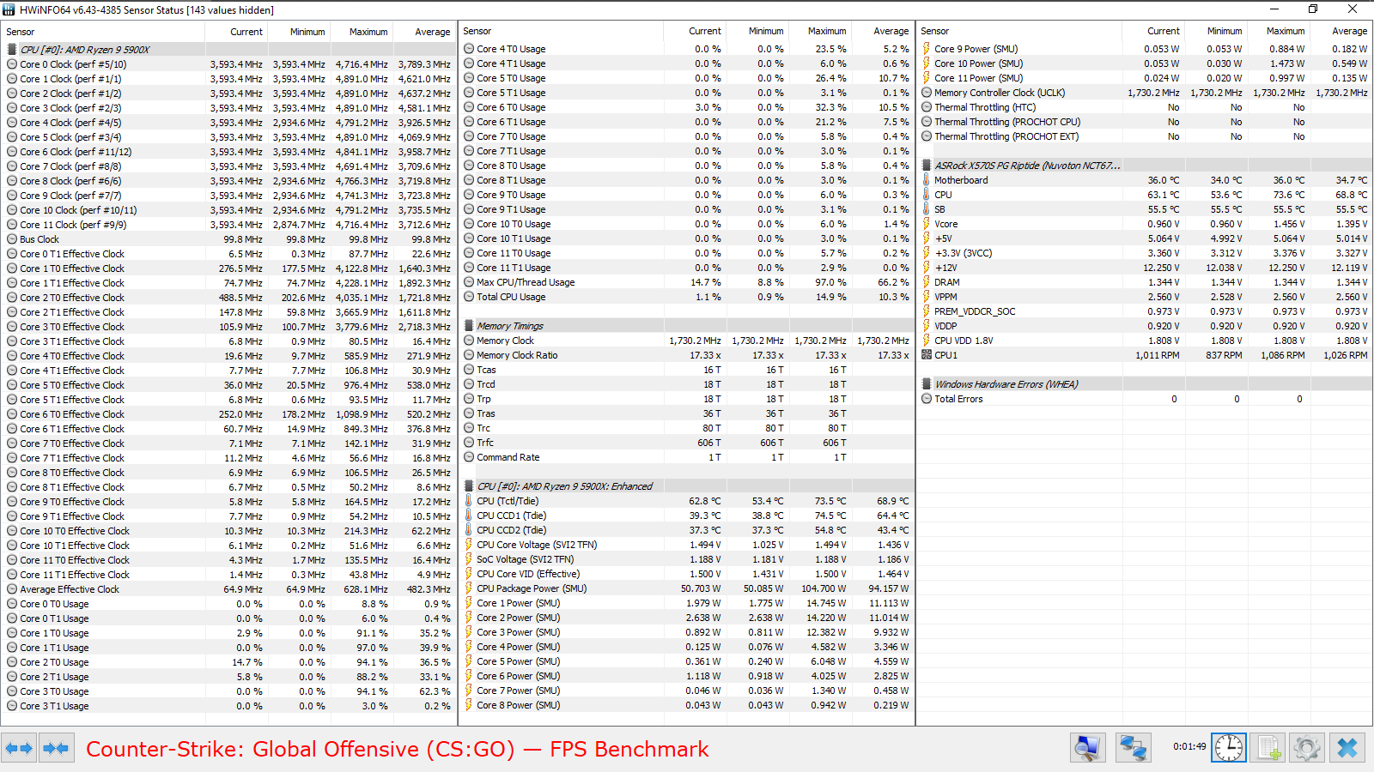Click the motherboard icon beside ASRock X570S PG Riptide
This screenshot has width=1374, height=772.
click(x=927, y=166)
